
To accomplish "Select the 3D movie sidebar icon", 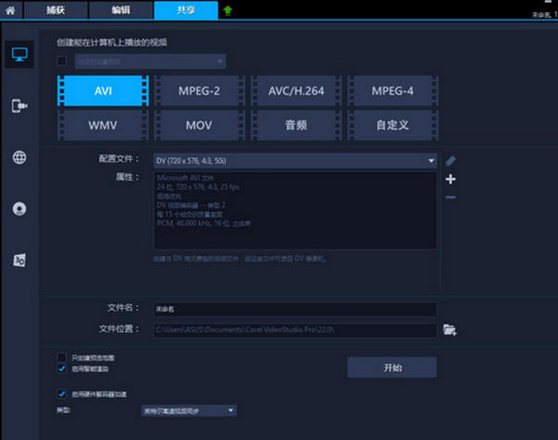I will coord(20,260).
